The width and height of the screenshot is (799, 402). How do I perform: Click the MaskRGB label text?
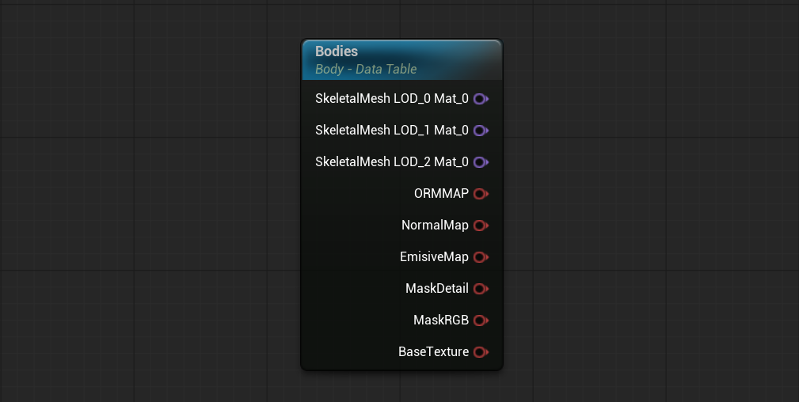441,320
